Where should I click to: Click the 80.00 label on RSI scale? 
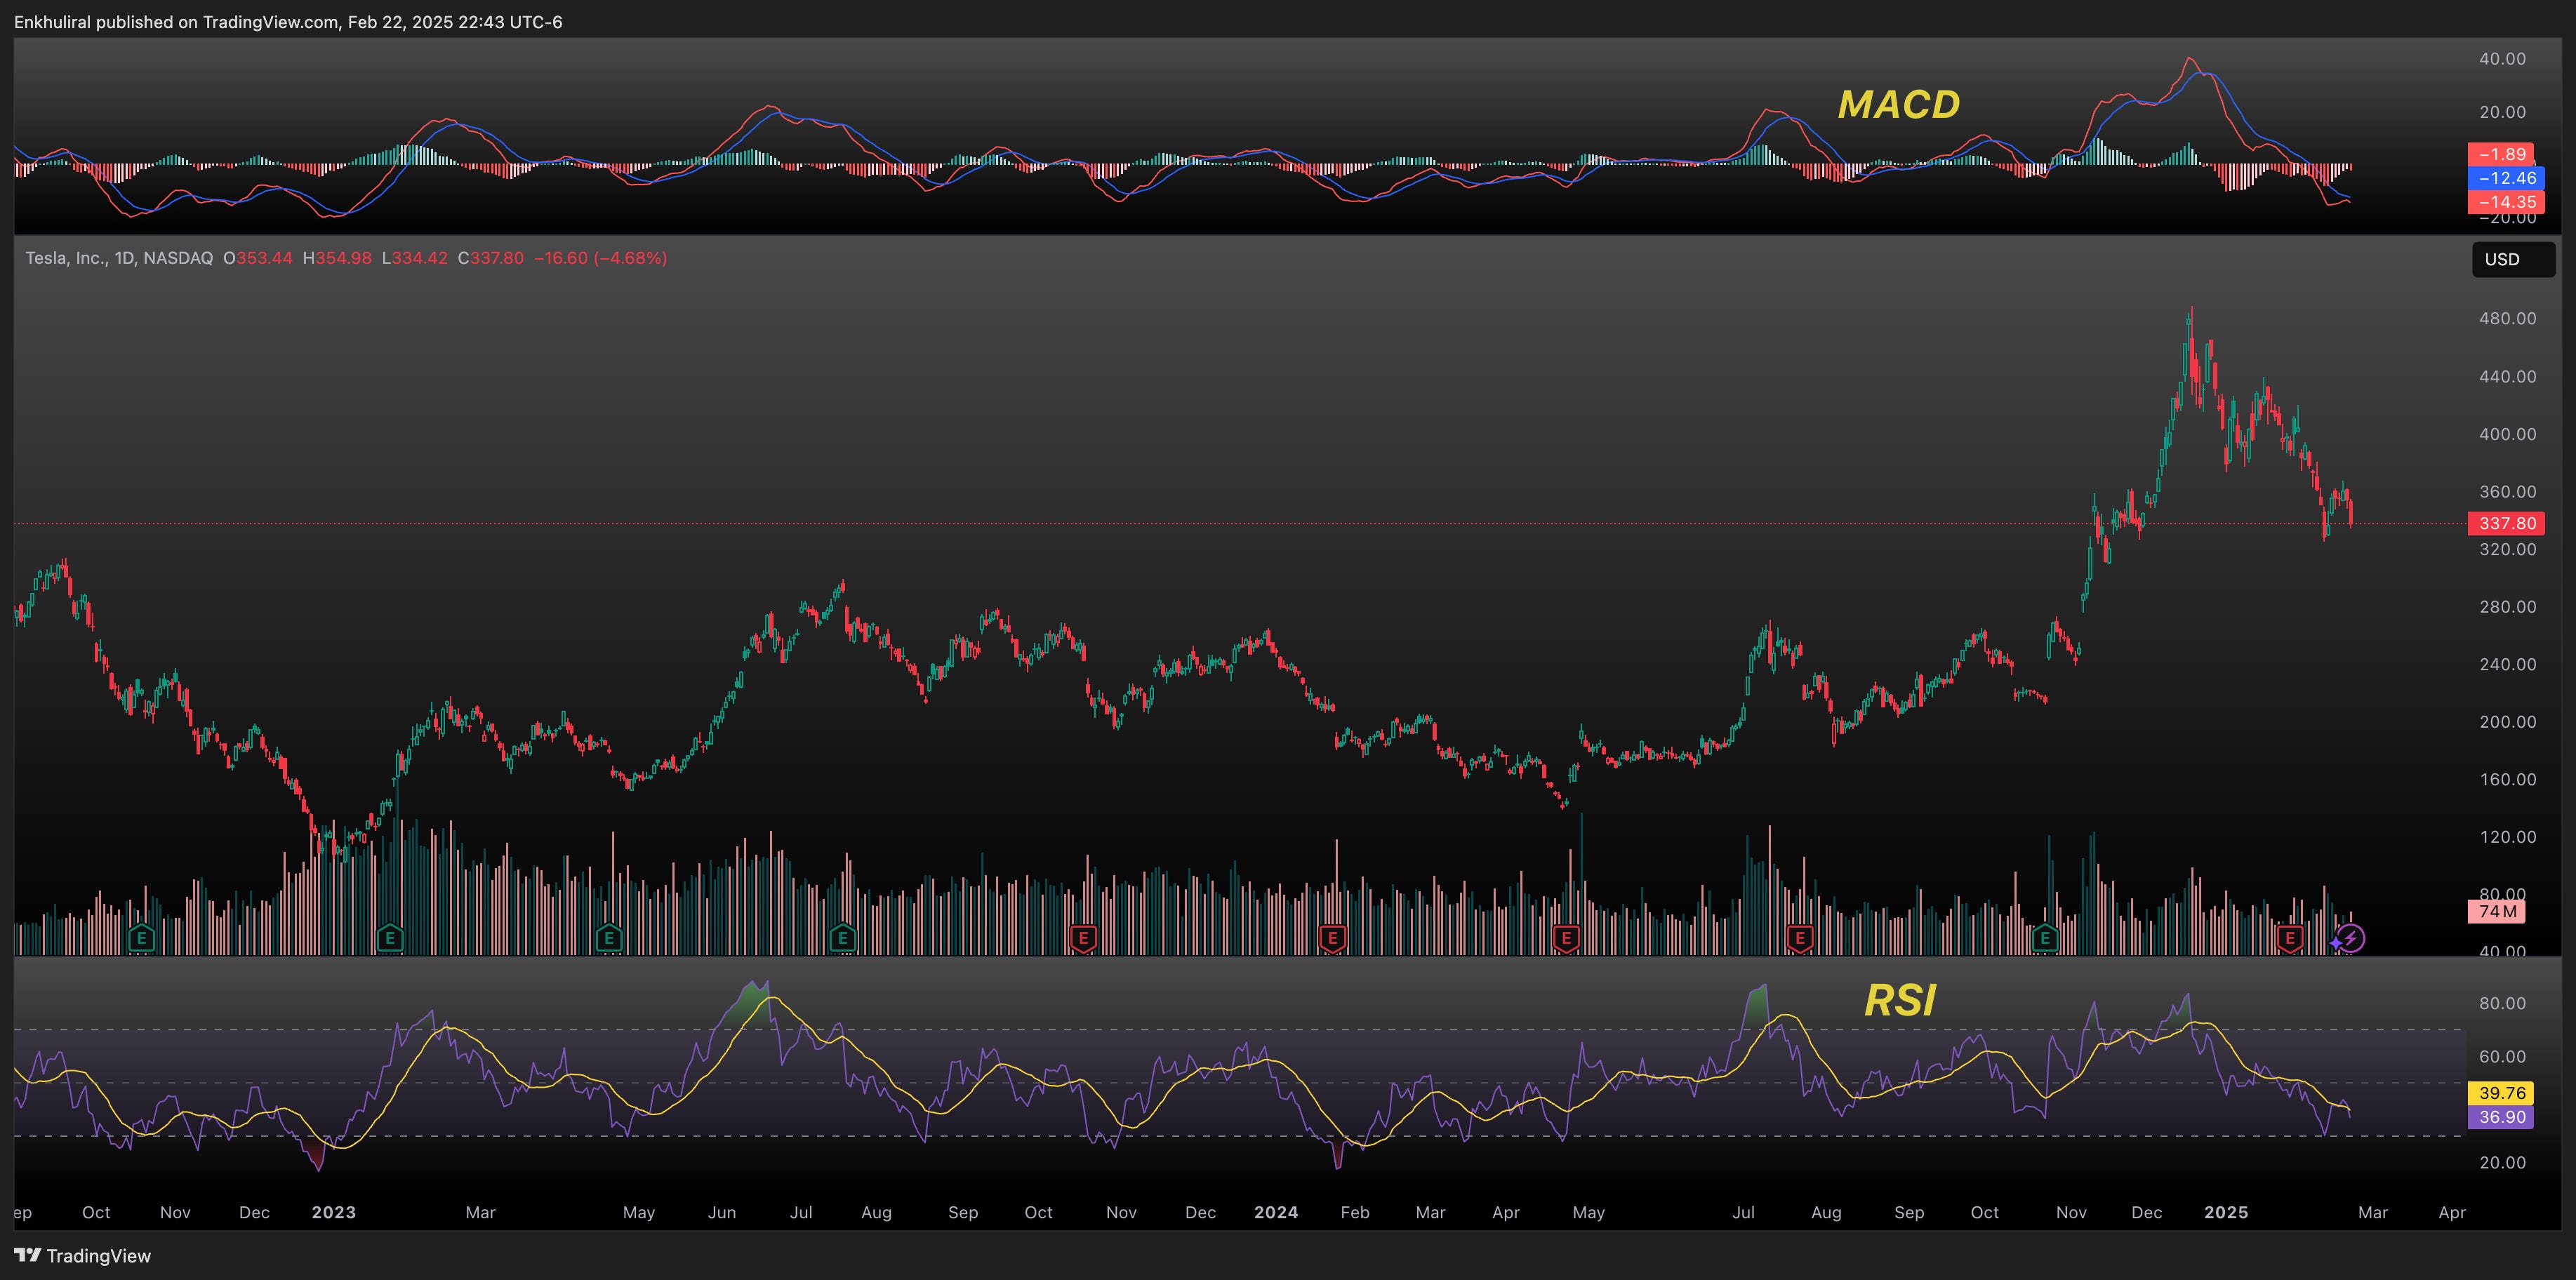2503,1003
